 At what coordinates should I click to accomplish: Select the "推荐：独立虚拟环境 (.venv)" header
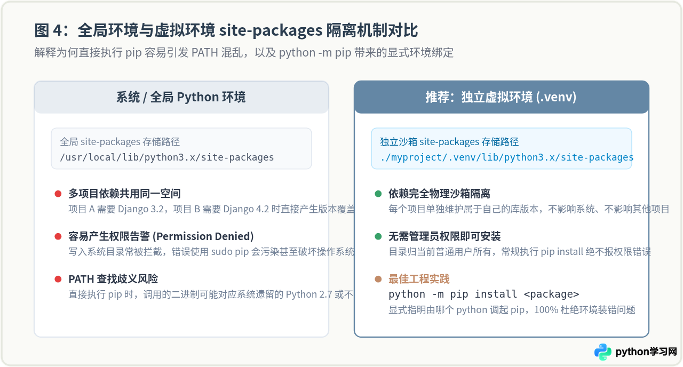pyautogui.click(x=502, y=97)
